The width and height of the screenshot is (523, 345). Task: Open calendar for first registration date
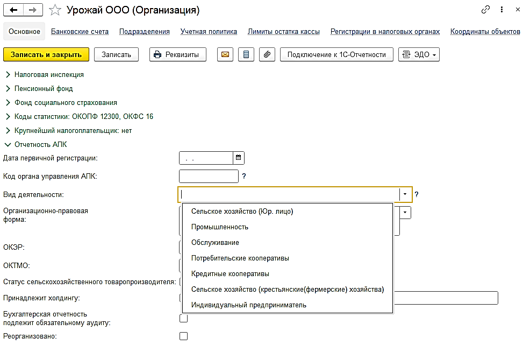click(x=239, y=158)
